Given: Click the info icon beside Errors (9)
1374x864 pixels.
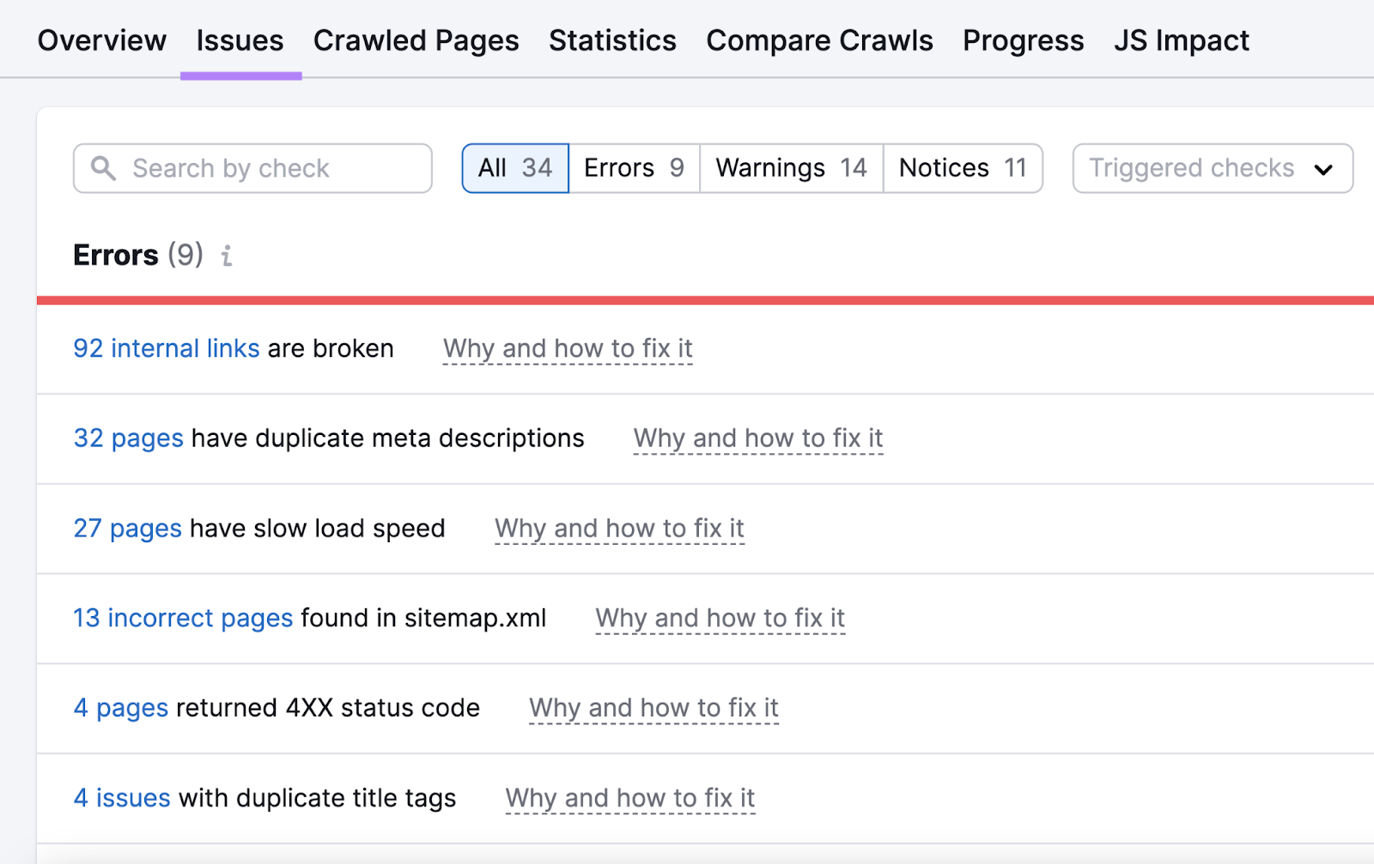Looking at the screenshot, I should [x=226, y=256].
